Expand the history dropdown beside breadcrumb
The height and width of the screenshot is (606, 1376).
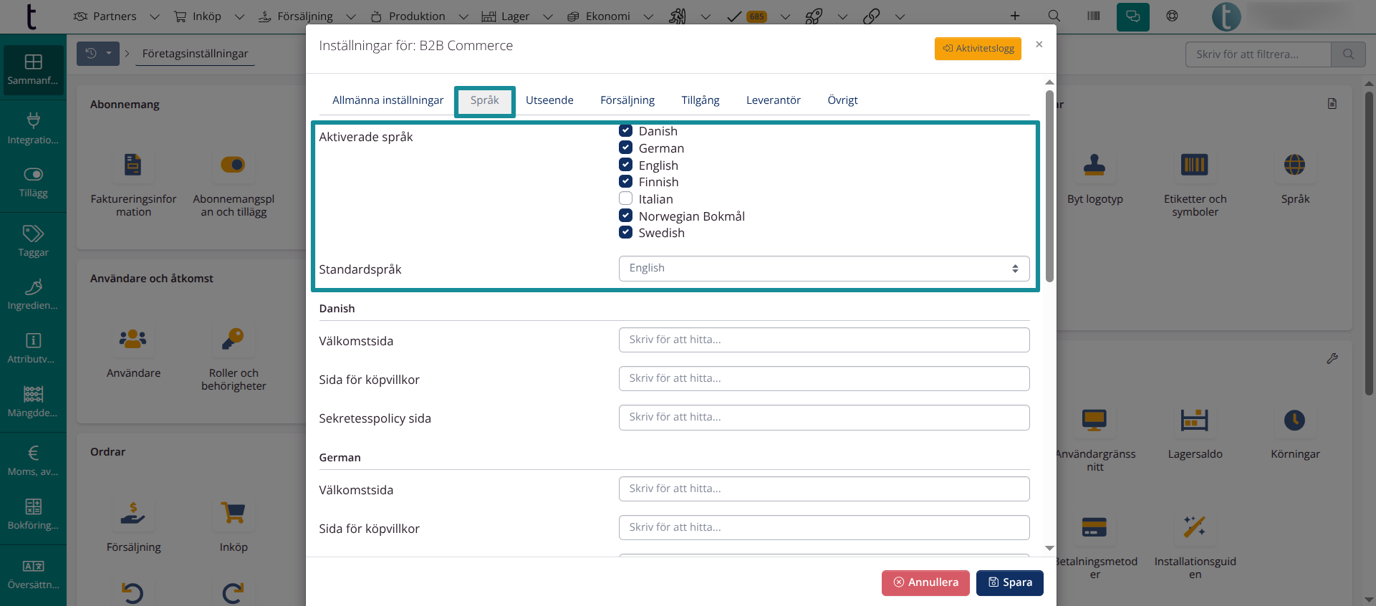(x=109, y=53)
